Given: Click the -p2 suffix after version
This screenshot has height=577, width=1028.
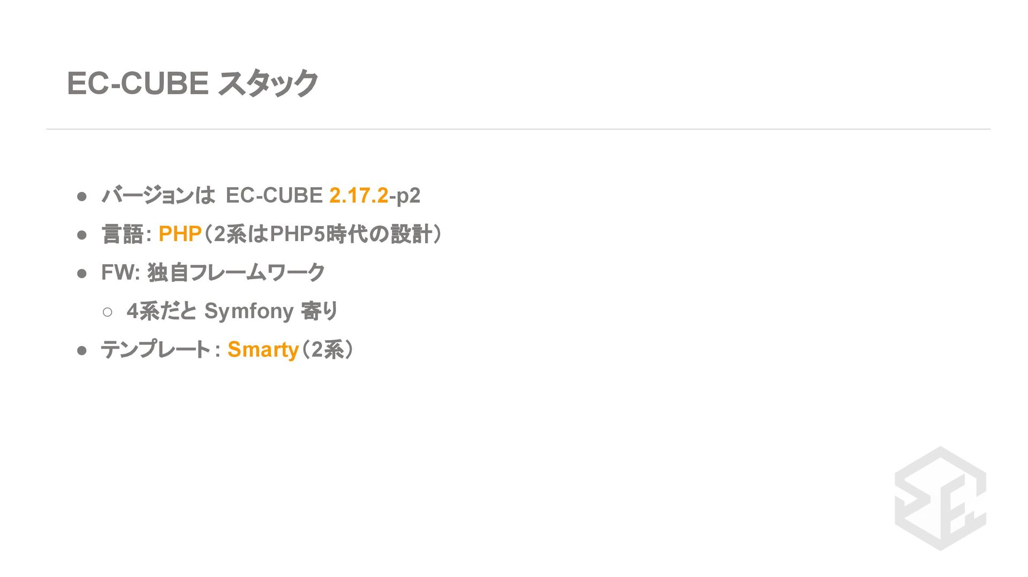Looking at the screenshot, I should (404, 196).
